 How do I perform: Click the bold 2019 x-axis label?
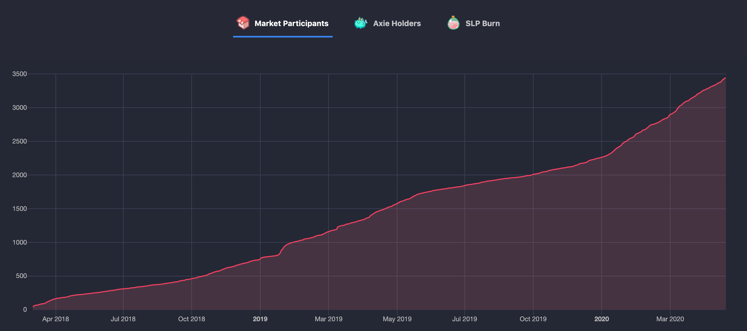click(260, 319)
